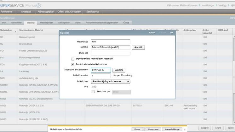The height and width of the screenshot is (132, 235).
Task: Click the Artikel kapacitet input field
Action: tap(101, 76)
